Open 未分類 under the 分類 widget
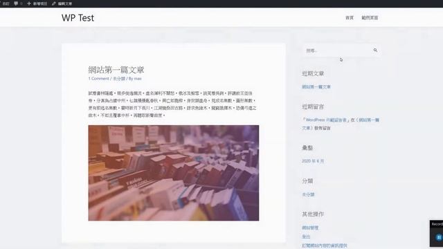 [308, 194]
